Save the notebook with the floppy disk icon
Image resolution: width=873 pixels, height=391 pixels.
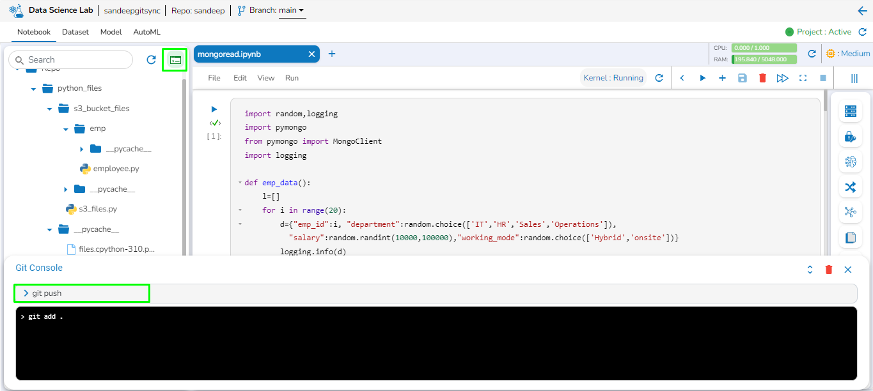tap(742, 78)
